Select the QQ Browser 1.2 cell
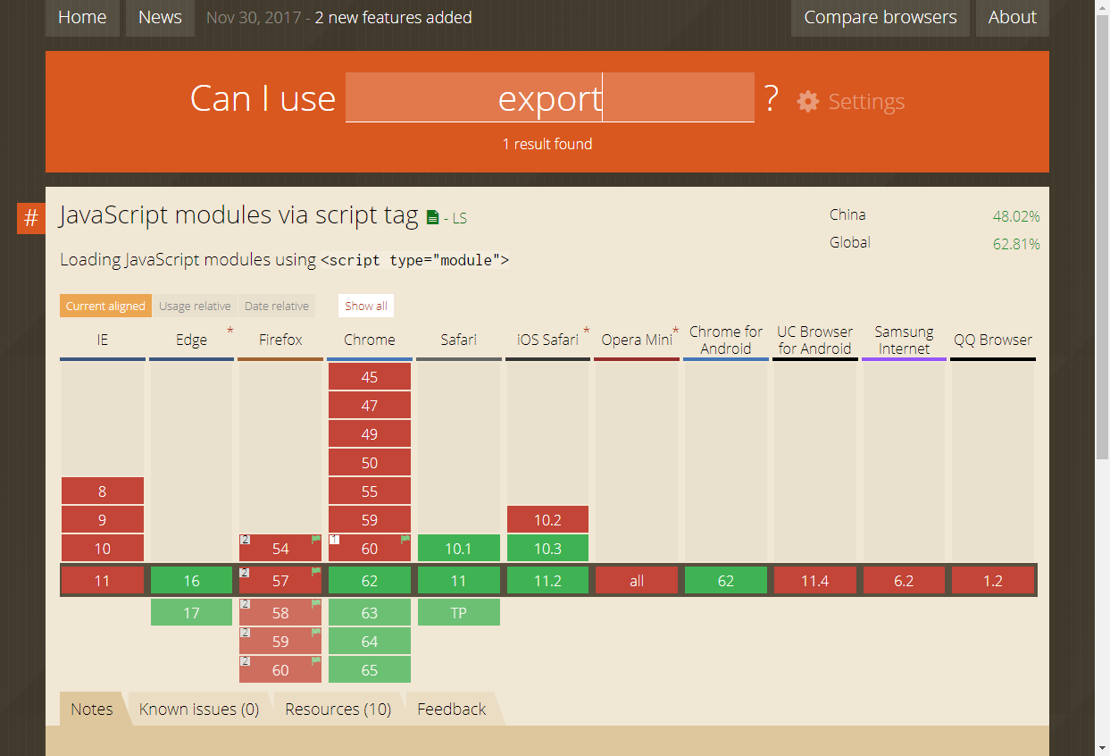 [993, 581]
